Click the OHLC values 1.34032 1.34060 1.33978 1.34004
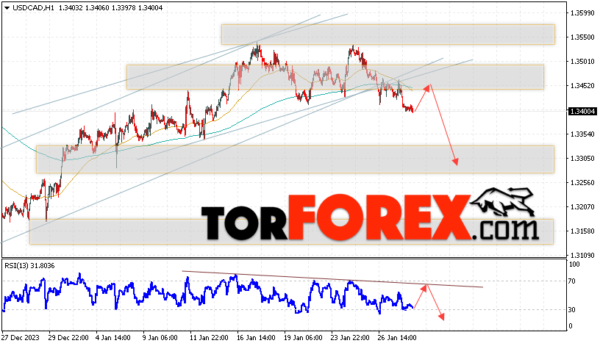Image resolution: width=600 pixels, height=346 pixels. 110,7
